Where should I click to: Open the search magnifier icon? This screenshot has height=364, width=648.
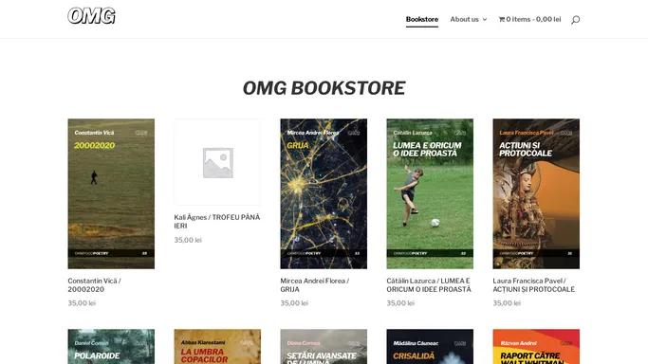[575, 19]
